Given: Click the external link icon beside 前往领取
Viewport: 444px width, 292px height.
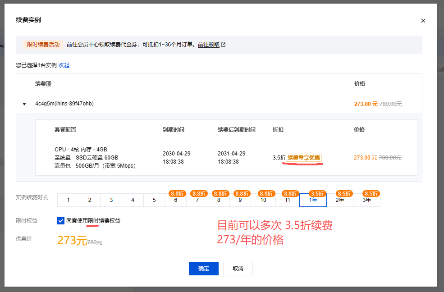Looking at the screenshot, I should click(x=223, y=45).
